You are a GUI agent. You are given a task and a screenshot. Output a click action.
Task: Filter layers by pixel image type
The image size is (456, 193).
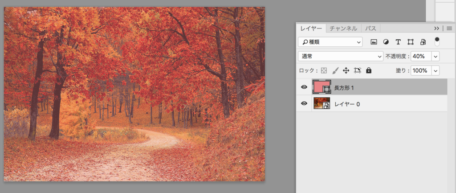374,42
